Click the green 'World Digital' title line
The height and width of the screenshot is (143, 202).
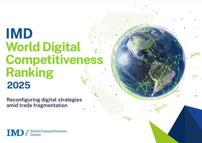[43, 47]
